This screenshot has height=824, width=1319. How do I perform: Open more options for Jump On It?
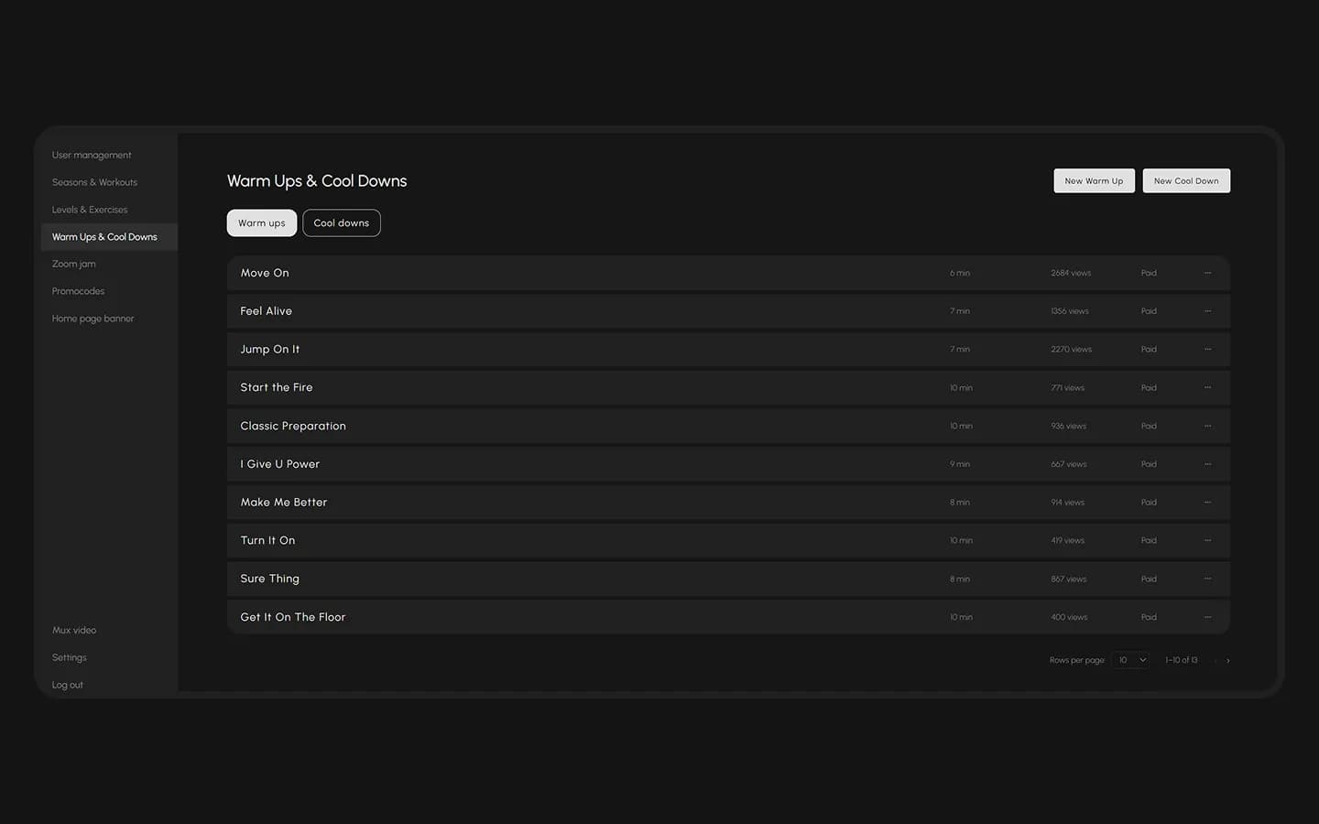[x=1207, y=350]
